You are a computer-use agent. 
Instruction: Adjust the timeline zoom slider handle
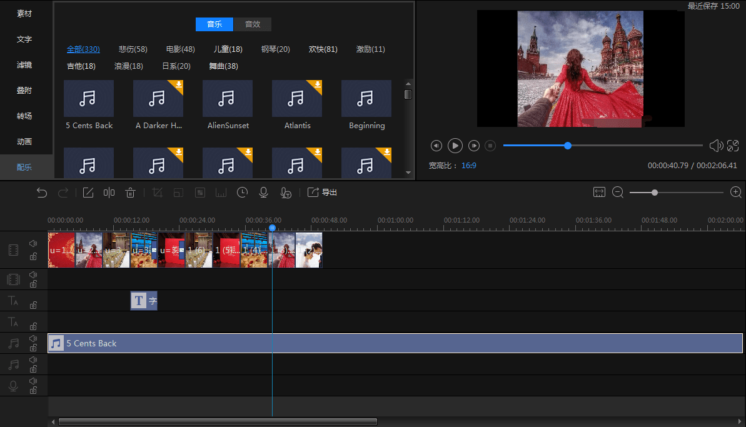point(655,193)
